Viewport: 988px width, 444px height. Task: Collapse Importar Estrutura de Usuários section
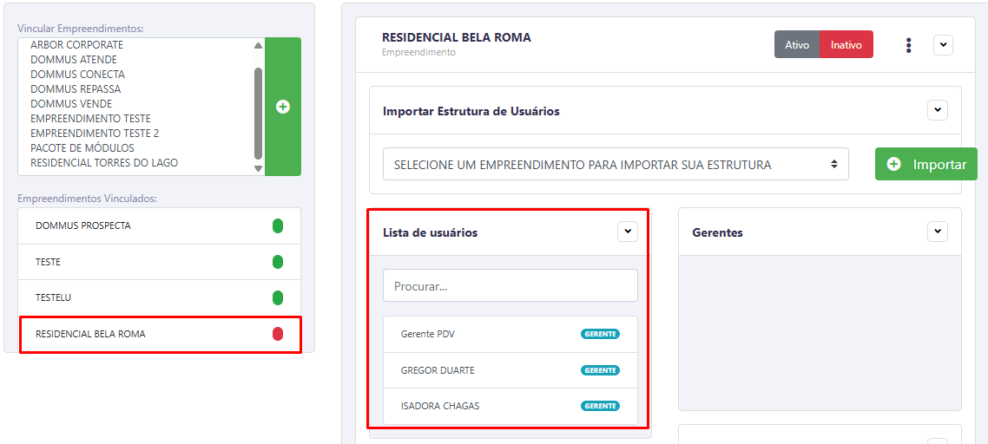coord(937,111)
